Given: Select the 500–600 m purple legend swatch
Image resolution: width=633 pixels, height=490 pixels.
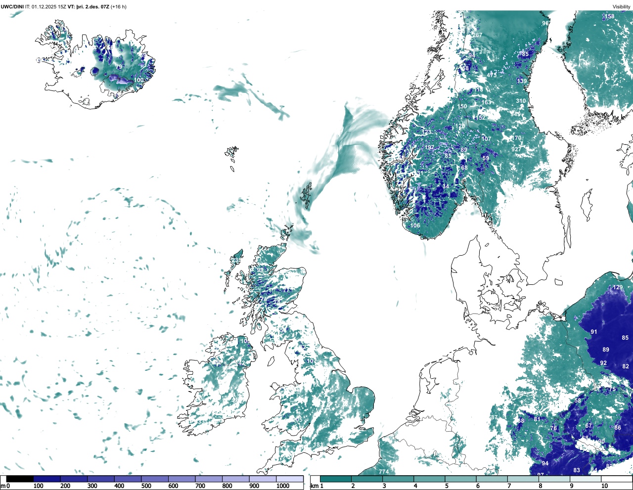Looking at the screenshot, I should [x=155, y=479].
